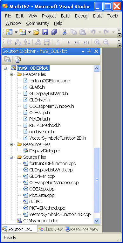Switch to the Class View tab

coord(50,229)
